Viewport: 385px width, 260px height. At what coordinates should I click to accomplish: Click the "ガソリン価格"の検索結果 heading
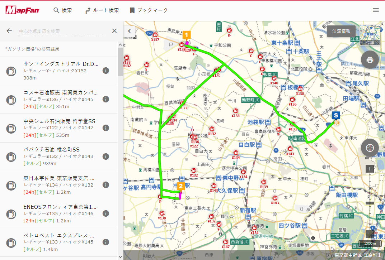[32, 49]
